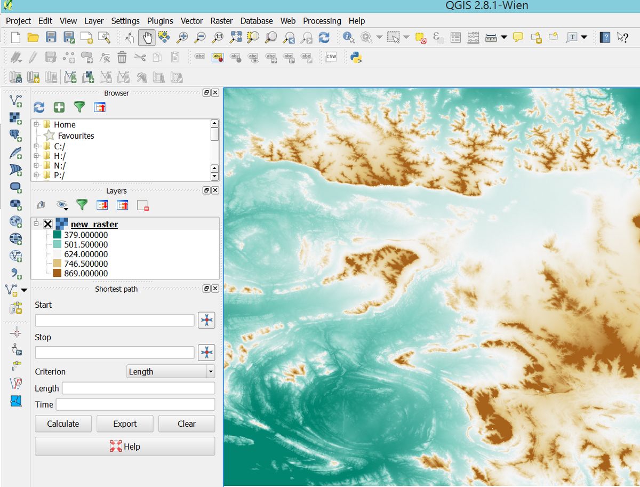Viewport: 640px width, 487px height.
Task: Expand the Home folder in Browser
Action: point(36,125)
